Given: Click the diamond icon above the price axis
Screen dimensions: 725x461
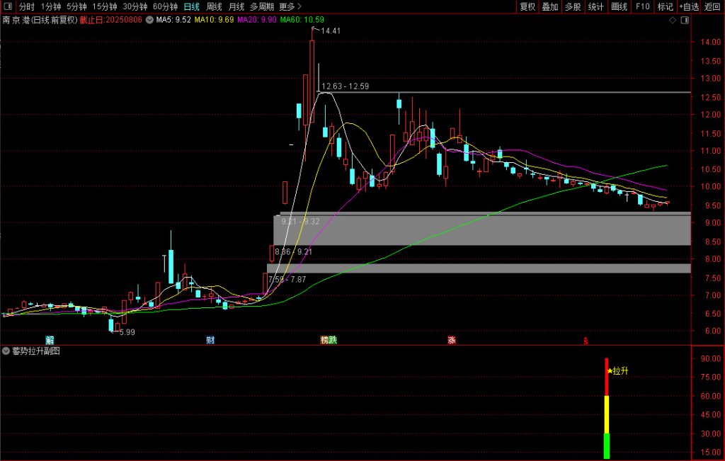Looking at the screenshot, I should coord(672,21).
